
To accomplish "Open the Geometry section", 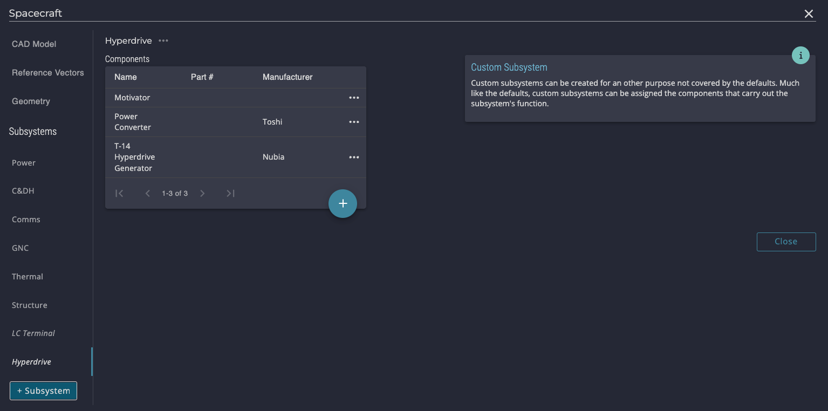I will [x=31, y=101].
